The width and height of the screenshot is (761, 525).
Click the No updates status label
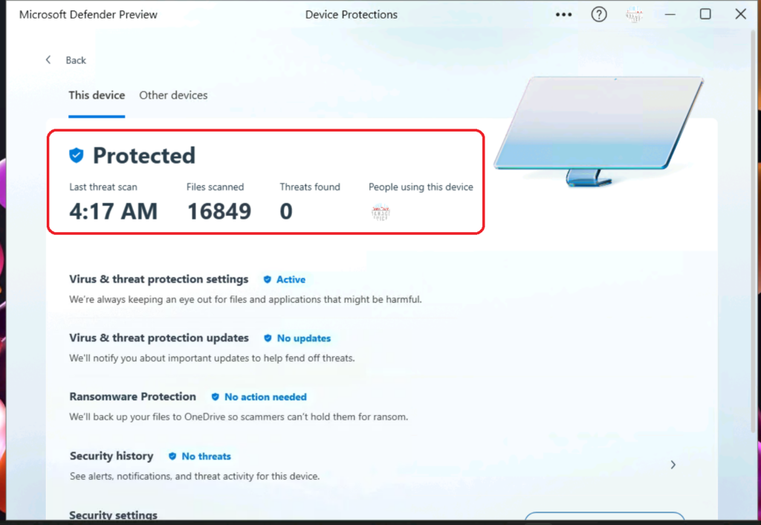click(x=304, y=338)
